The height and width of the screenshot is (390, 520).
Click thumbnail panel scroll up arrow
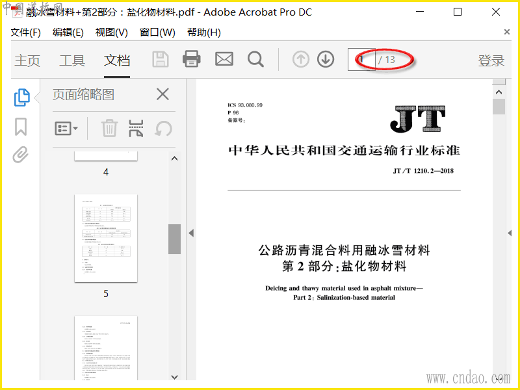(174, 159)
